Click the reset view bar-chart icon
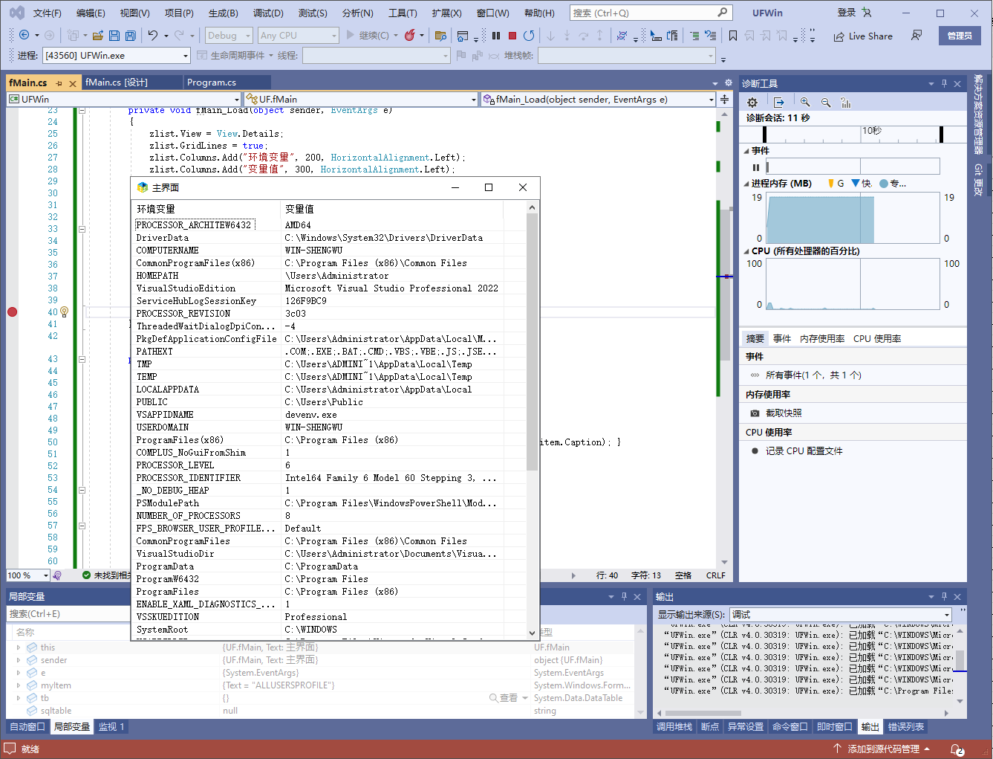 (846, 103)
